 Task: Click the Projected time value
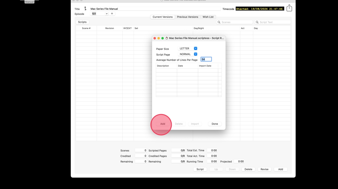point(239,162)
